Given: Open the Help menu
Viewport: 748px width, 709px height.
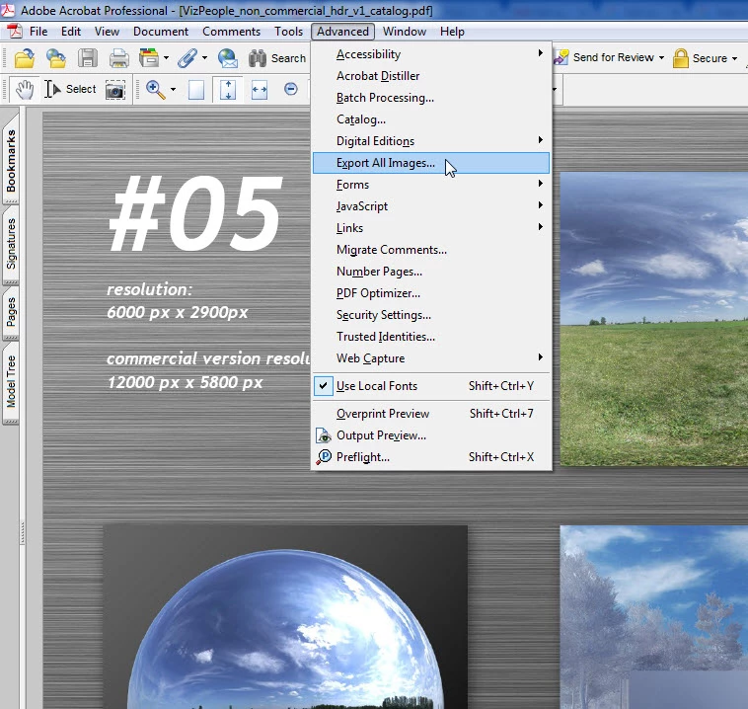Looking at the screenshot, I should pos(452,32).
